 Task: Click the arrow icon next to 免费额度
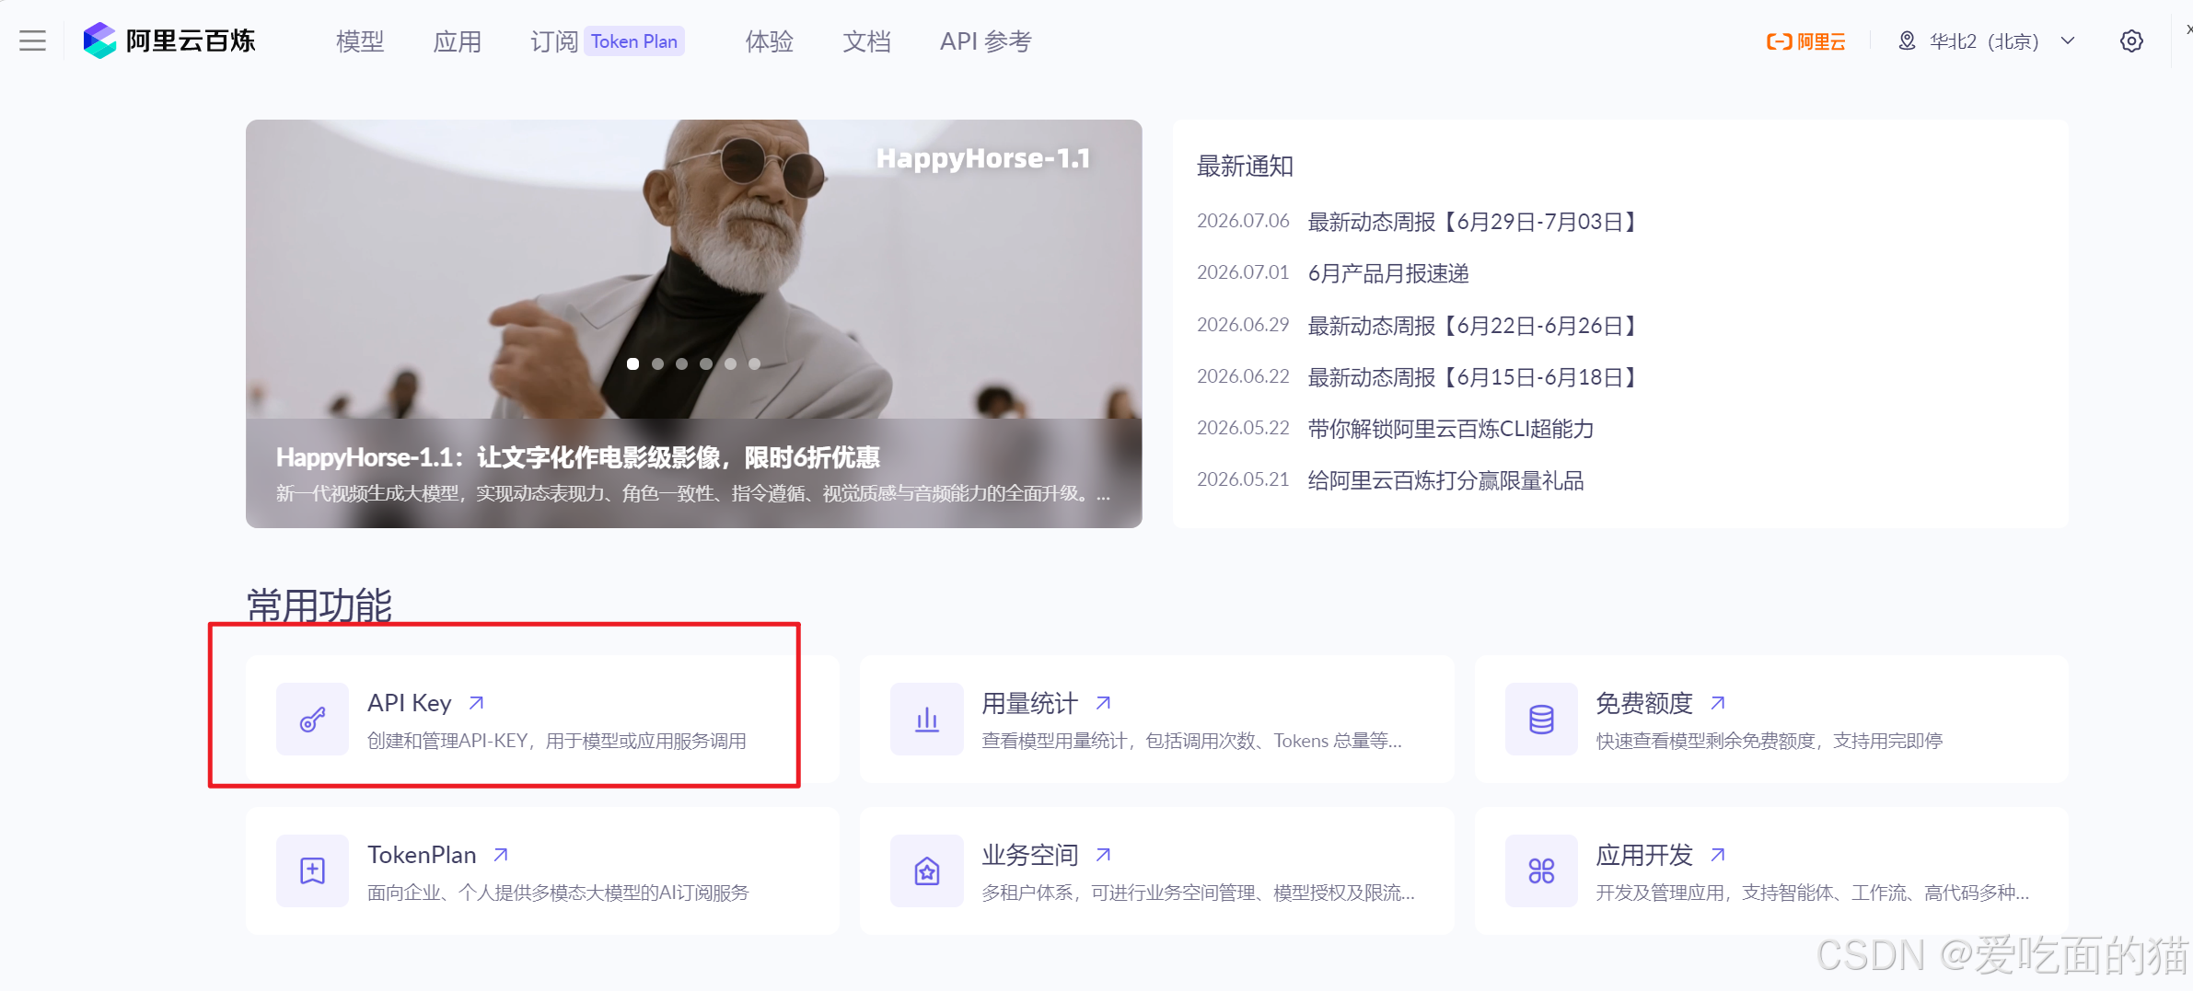pyautogui.click(x=1717, y=703)
